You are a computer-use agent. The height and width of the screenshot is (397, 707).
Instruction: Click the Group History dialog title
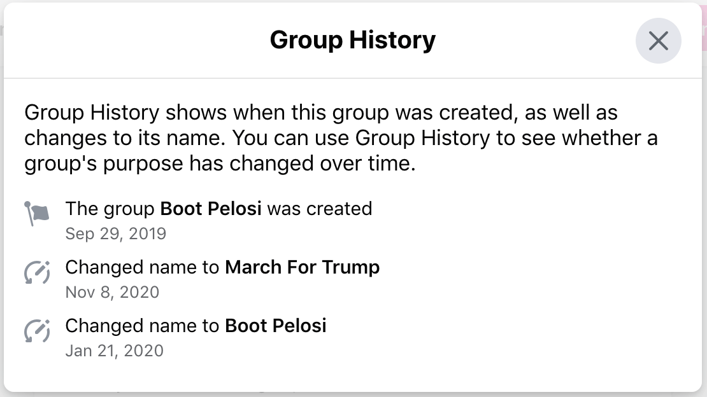pos(353,40)
